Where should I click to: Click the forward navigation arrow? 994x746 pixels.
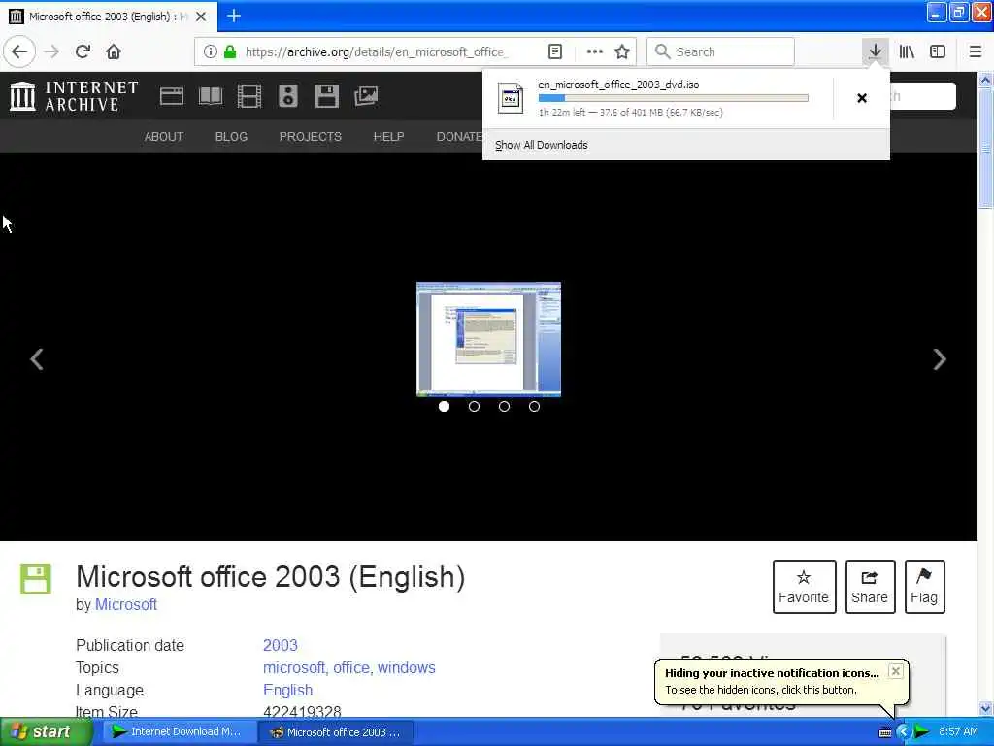[x=52, y=51]
